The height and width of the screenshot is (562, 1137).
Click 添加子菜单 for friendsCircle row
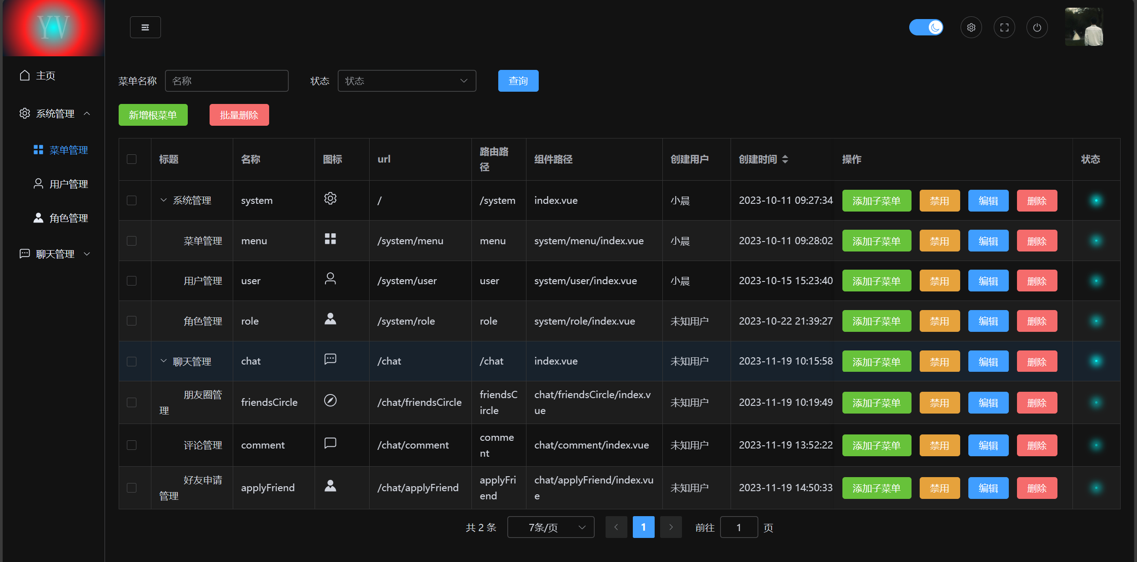coord(877,403)
